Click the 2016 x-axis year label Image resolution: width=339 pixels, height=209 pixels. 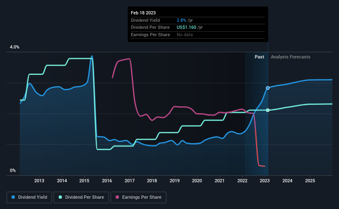click(107, 181)
